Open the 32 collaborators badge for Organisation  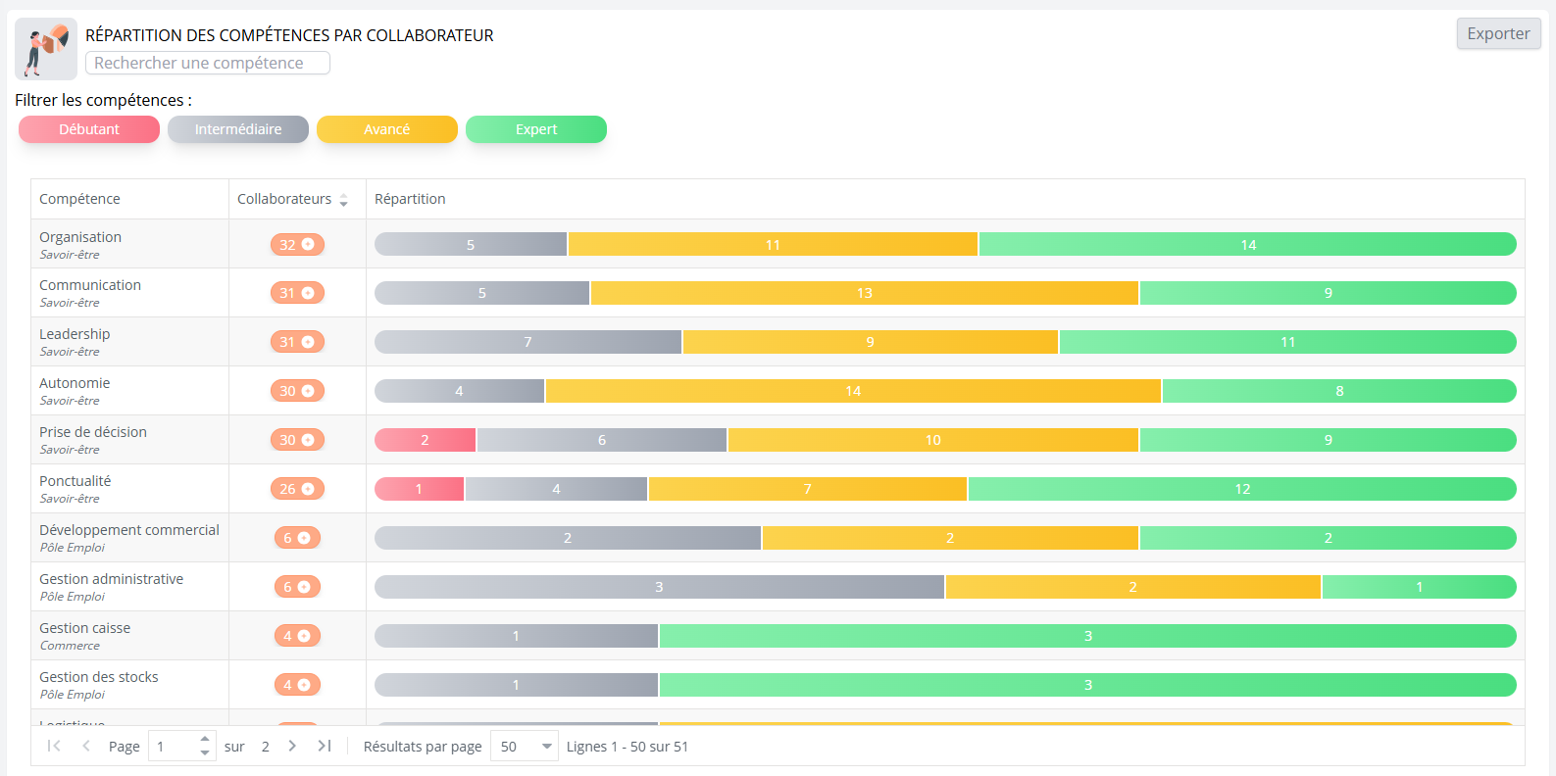(x=297, y=244)
